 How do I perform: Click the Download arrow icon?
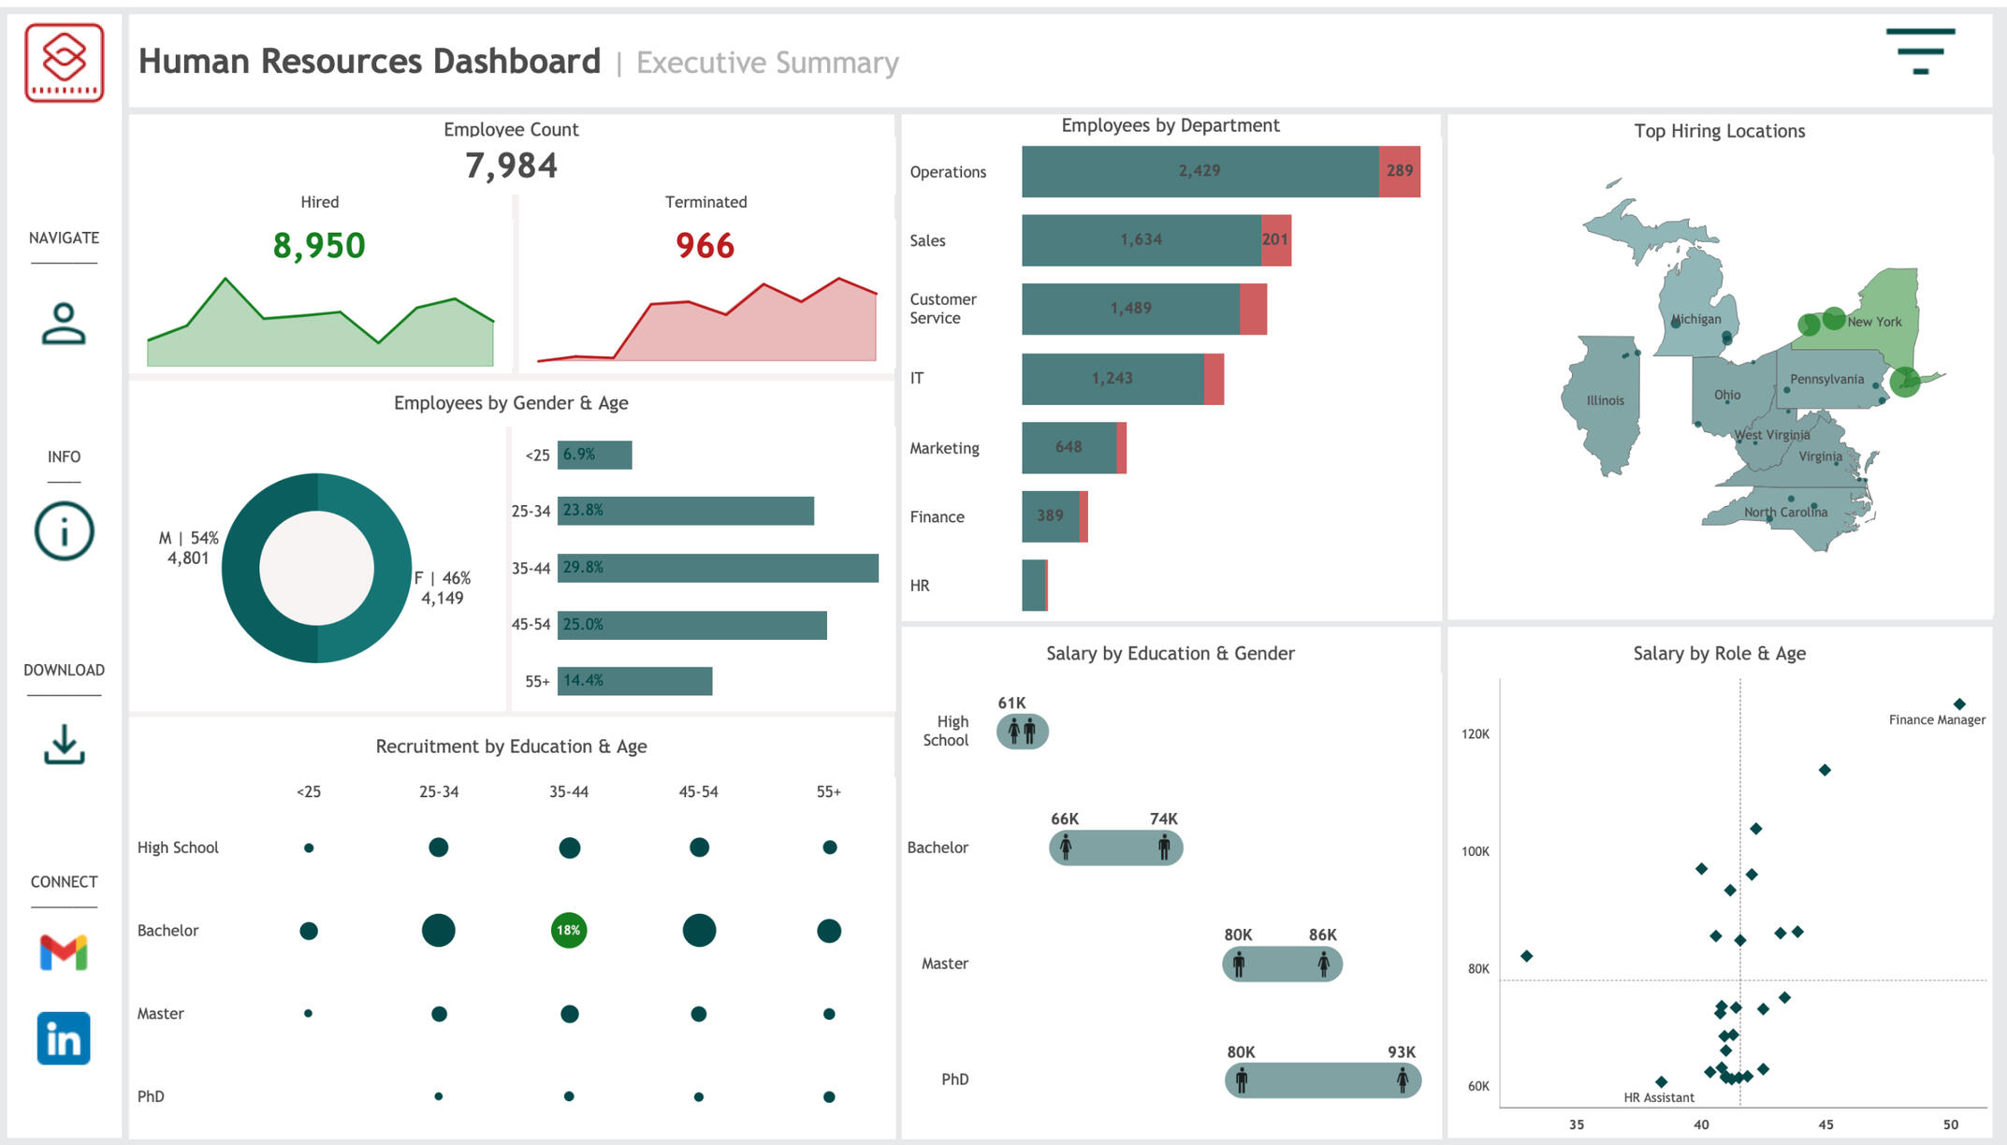[64, 745]
